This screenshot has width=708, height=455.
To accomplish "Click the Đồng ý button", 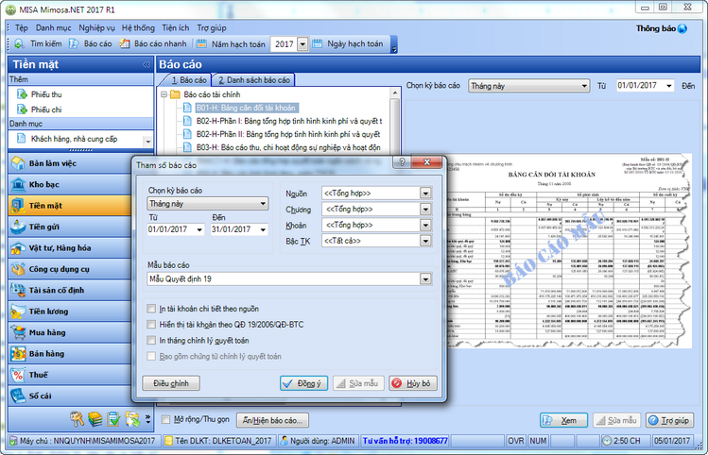I will point(303,383).
